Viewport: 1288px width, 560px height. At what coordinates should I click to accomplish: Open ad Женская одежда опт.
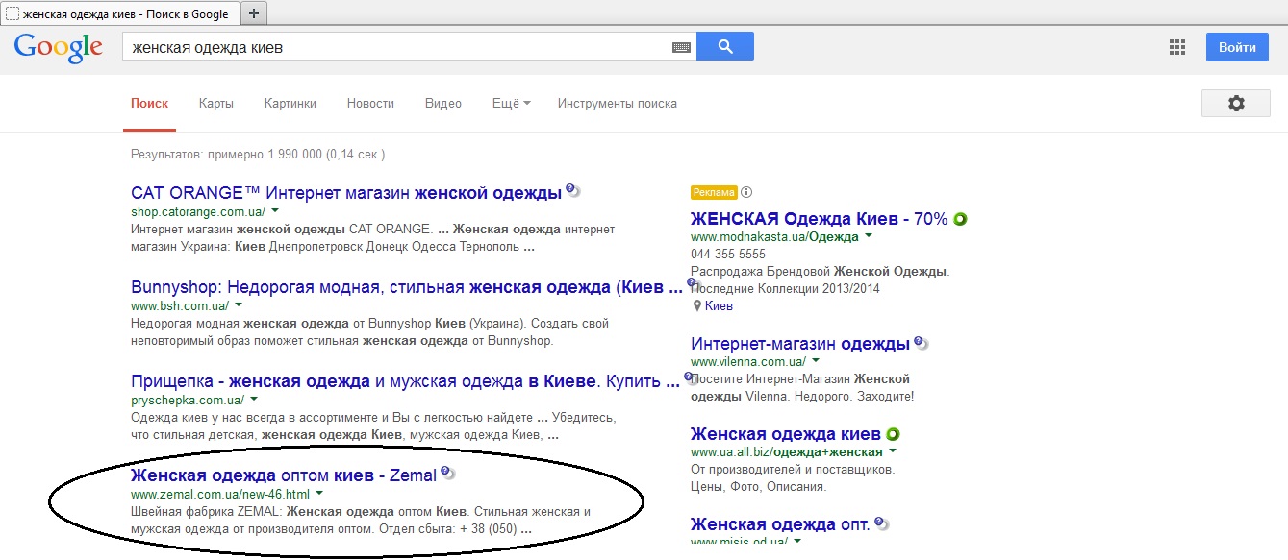(x=780, y=524)
